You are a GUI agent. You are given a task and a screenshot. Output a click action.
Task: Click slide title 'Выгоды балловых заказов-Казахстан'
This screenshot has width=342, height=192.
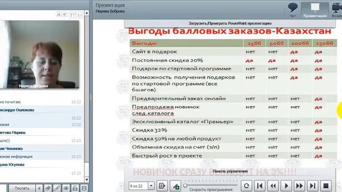(x=230, y=31)
